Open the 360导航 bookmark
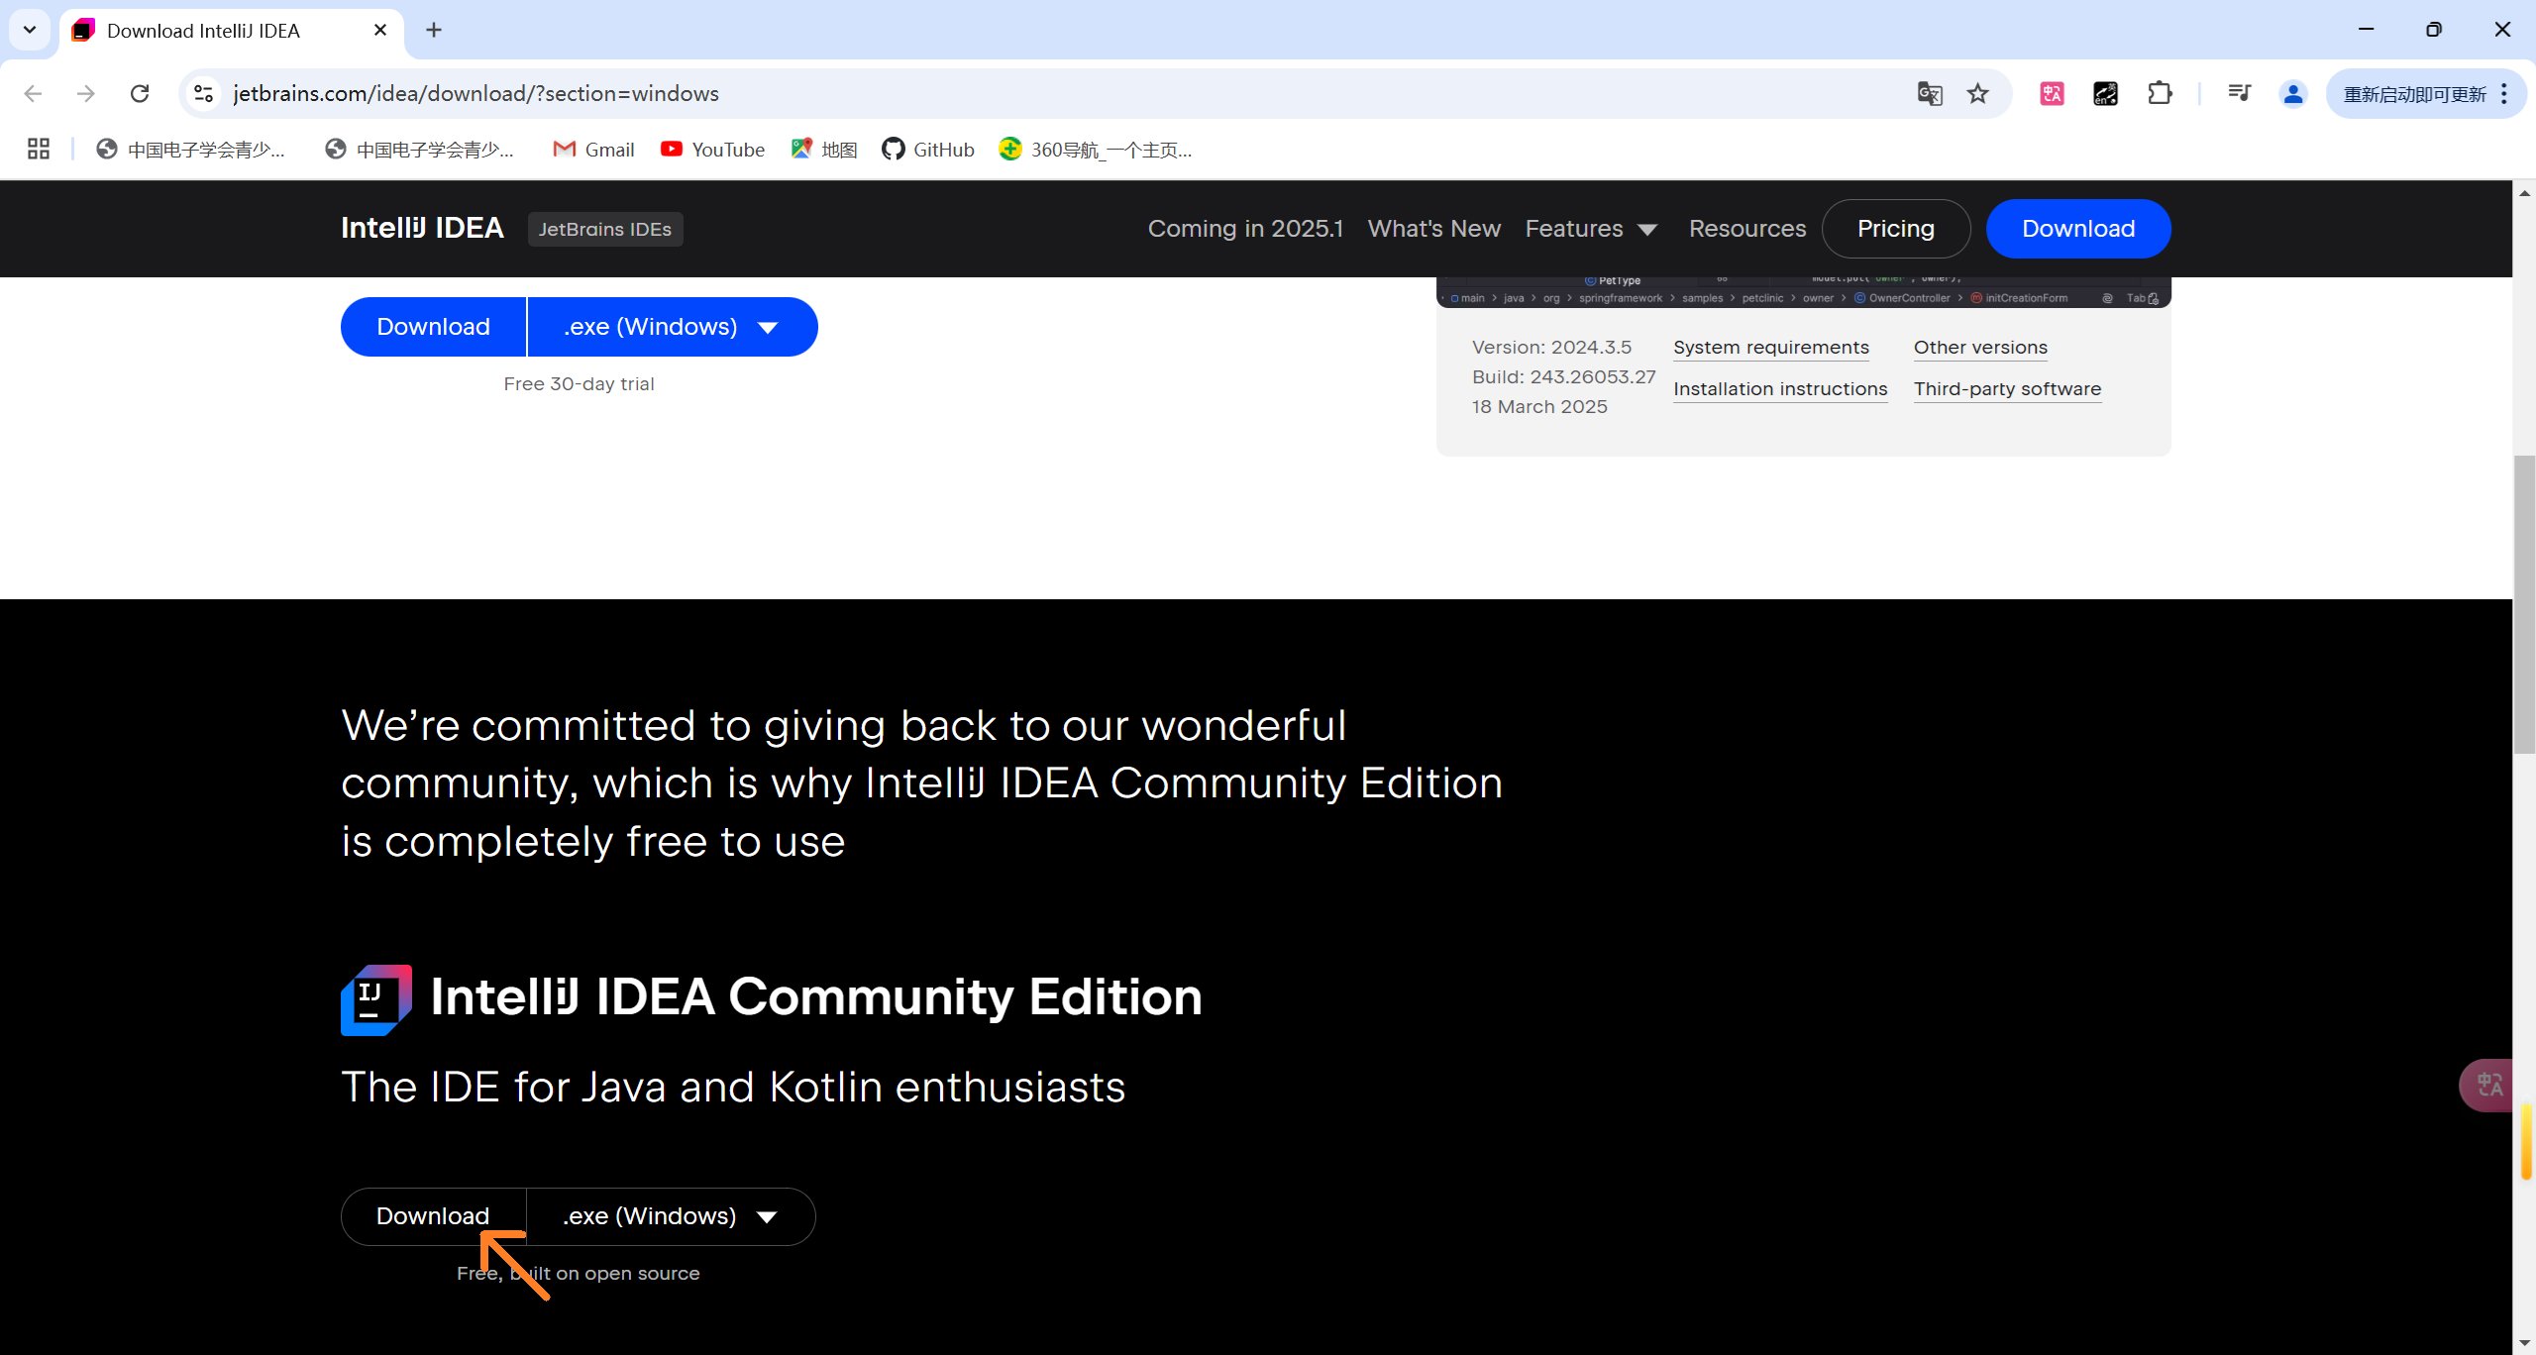This screenshot has height=1355, width=2536. pos(1095,150)
